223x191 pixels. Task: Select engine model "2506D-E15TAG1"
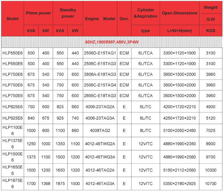[x=100, y=53]
